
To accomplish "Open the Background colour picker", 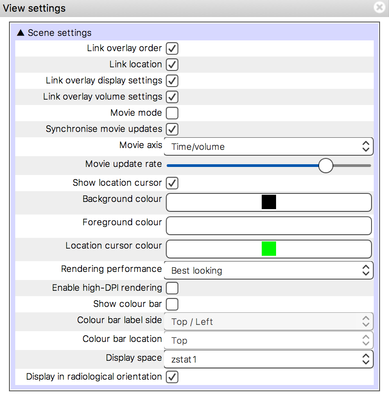I will tap(268, 202).
